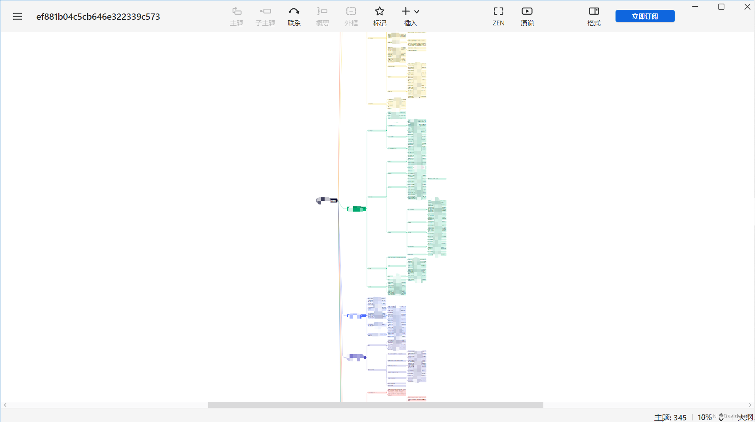
Task: Select the purple main branch topic
Action: [356, 357]
